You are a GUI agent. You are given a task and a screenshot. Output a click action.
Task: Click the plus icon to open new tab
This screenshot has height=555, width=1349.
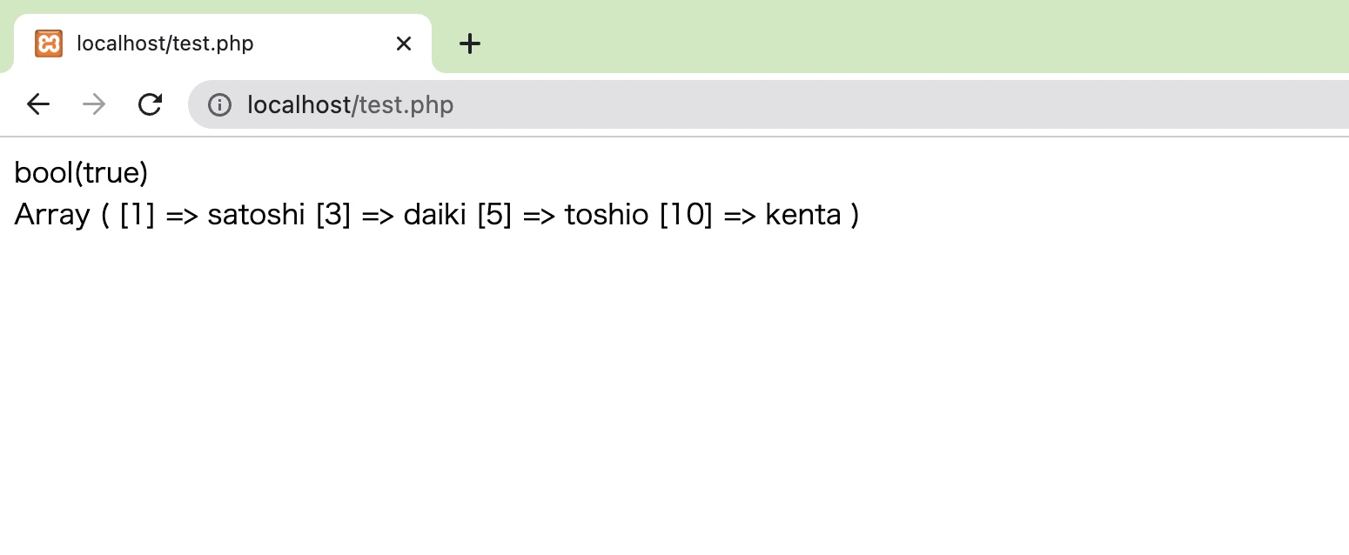pos(470,43)
